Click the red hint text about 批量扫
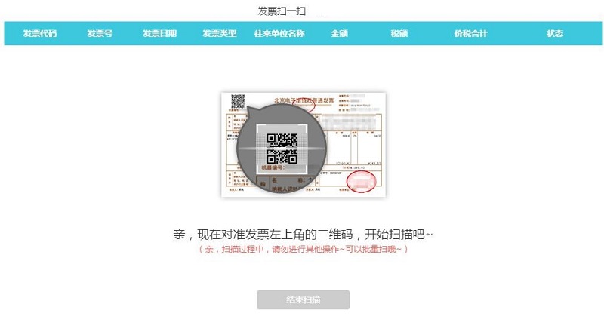The height and width of the screenshot is (316, 604). tap(304, 249)
